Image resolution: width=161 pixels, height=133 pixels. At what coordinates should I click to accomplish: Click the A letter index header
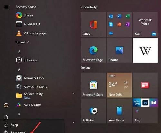pyautogui.click(x=19, y=70)
